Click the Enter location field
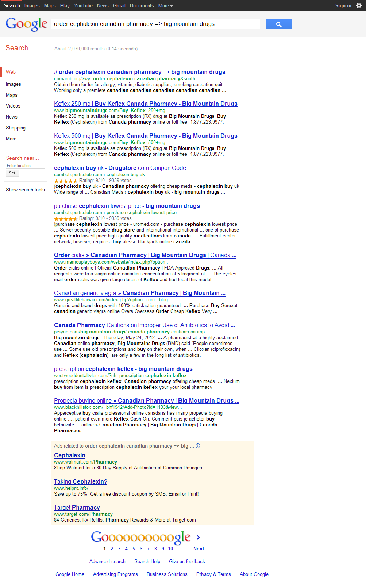Image resolution: width=366 pixels, height=585 pixels. pyautogui.click(x=25, y=166)
